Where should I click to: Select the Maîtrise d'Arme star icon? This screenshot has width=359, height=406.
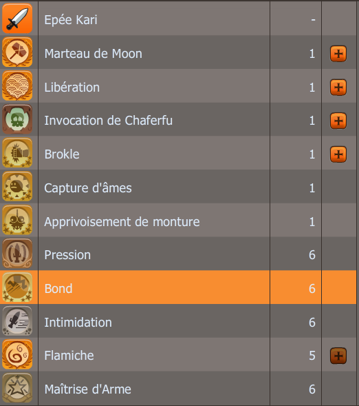pyautogui.click(x=17, y=388)
